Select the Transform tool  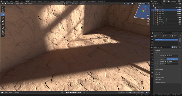pos(3,24)
